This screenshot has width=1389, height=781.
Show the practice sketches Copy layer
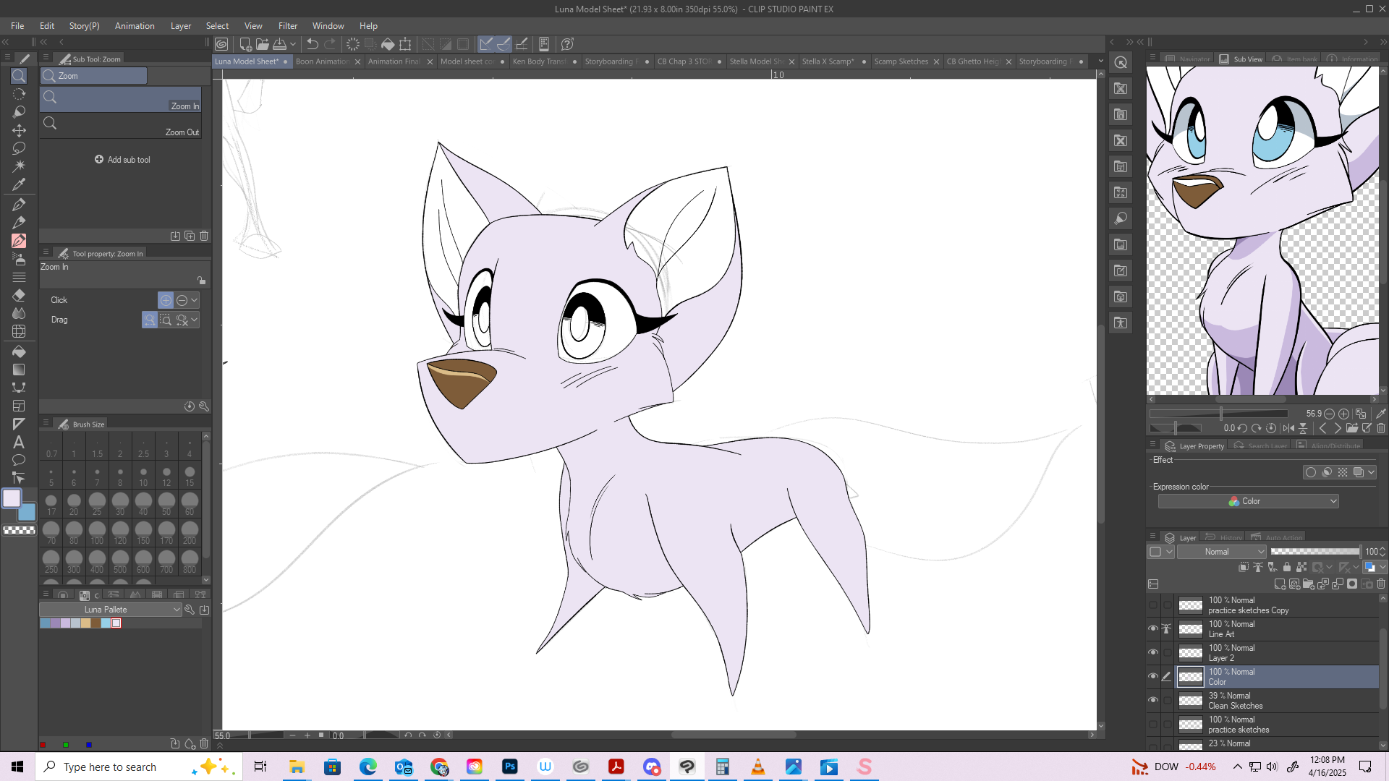(x=1153, y=605)
